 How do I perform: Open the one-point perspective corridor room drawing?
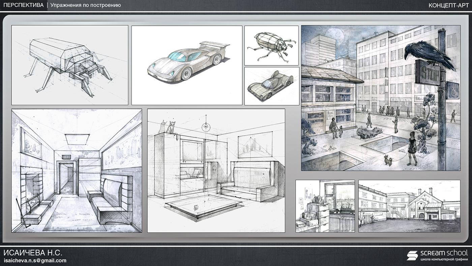click(77, 171)
